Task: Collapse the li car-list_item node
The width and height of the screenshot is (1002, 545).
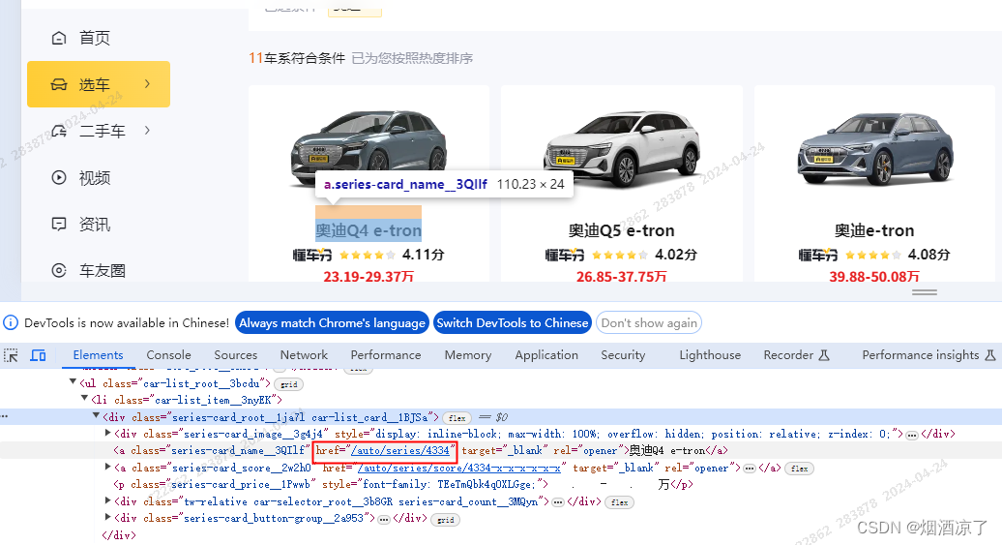Action: (84, 399)
